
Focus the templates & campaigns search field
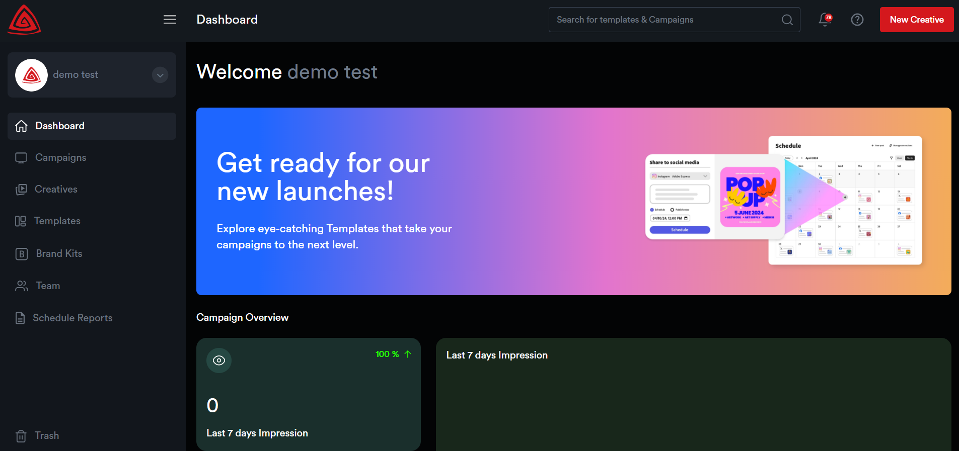coord(665,20)
